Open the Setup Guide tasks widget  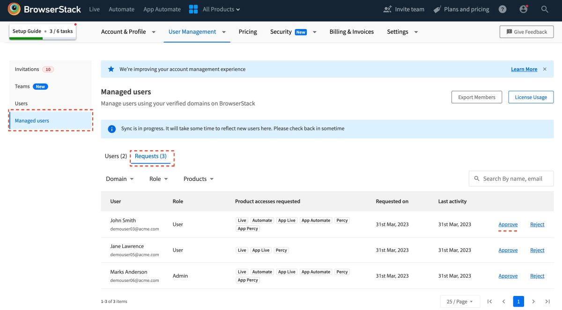pos(43,32)
